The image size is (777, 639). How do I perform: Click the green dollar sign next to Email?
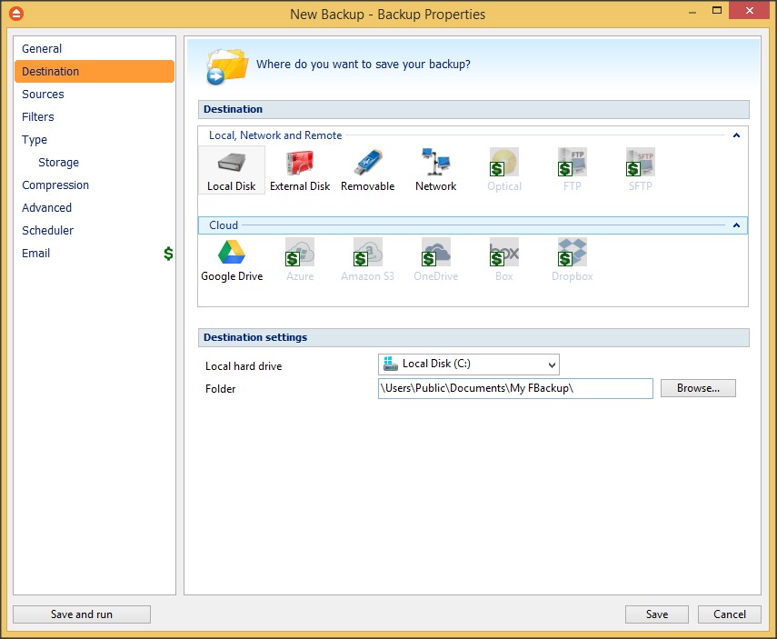[168, 254]
